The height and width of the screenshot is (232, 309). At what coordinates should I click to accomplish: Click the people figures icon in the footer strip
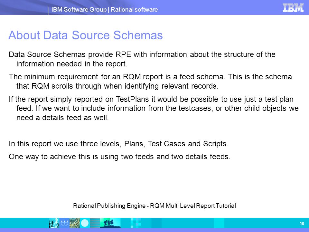(64, 223)
